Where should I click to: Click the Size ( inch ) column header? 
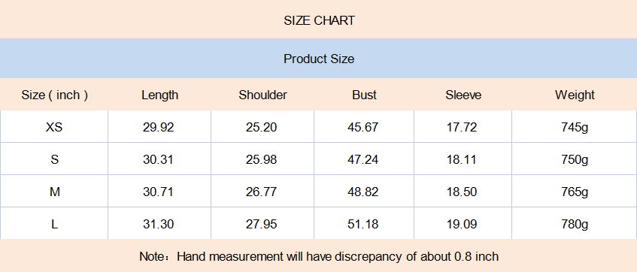tap(54, 95)
